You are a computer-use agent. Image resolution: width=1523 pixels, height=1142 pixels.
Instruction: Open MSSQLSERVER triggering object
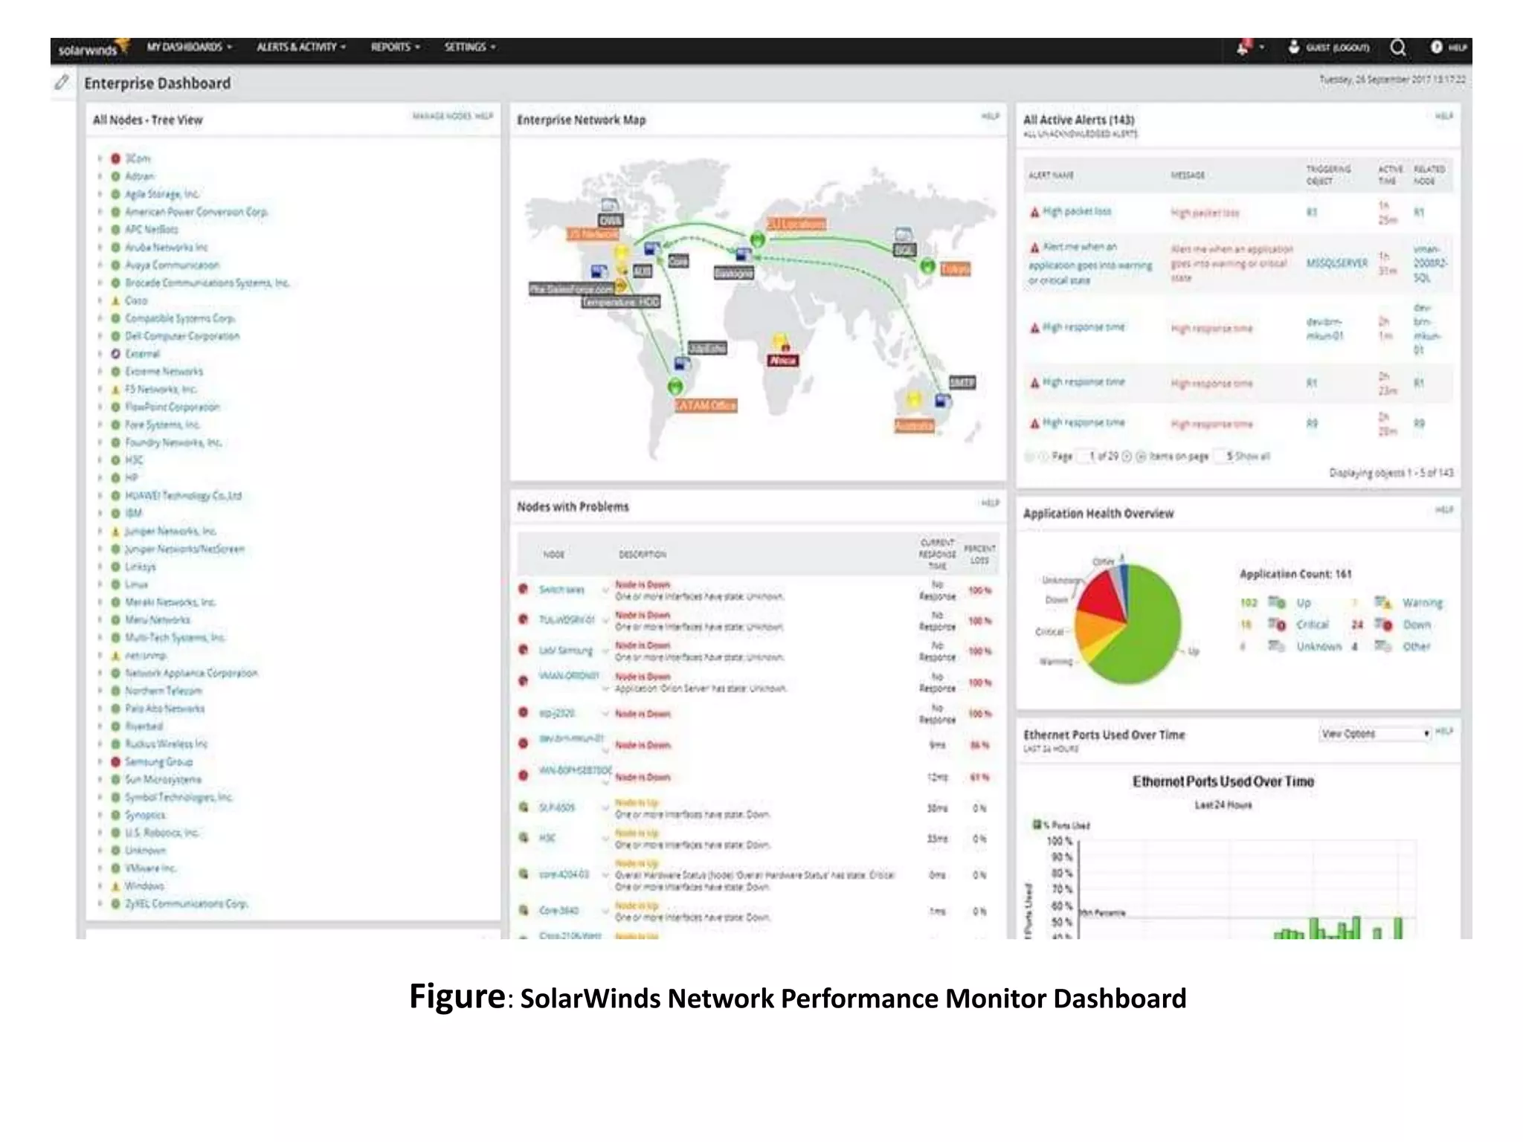tap(1337, 263)
